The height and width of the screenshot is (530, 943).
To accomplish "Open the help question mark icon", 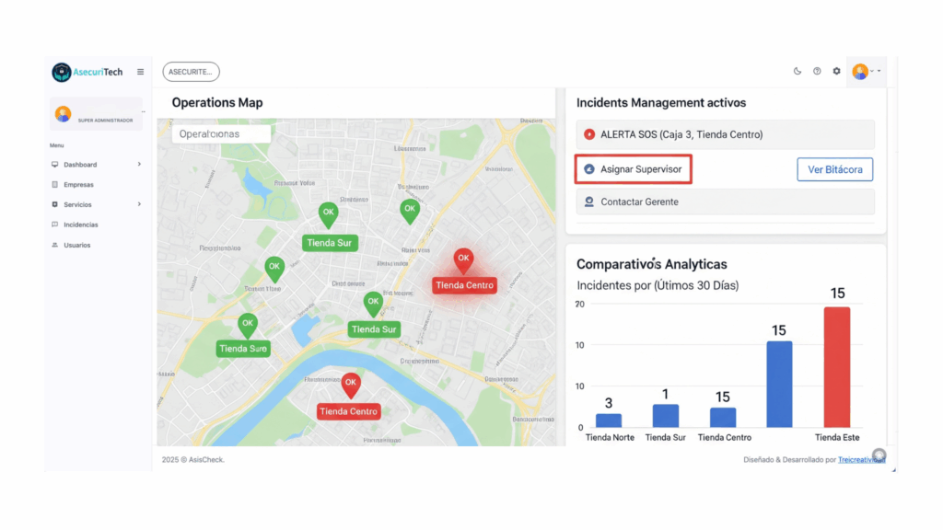I will pyautogui.click(x=817, y=71).
